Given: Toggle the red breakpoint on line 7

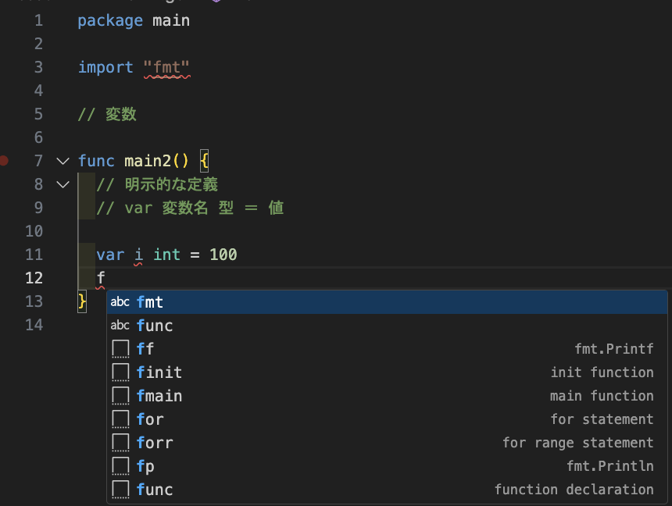Looking at the screenshot, I should click(x=3, y=161).
